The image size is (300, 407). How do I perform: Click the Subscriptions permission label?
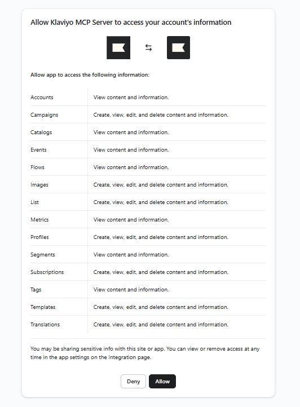click(47, 272)
